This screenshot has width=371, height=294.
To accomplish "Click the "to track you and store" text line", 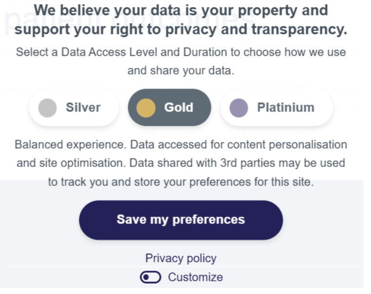I will [x=181, y=182].
